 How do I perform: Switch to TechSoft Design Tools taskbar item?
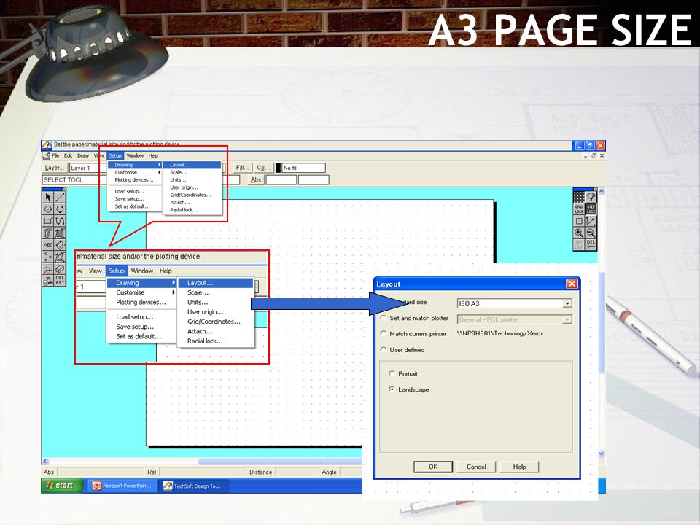193,486
